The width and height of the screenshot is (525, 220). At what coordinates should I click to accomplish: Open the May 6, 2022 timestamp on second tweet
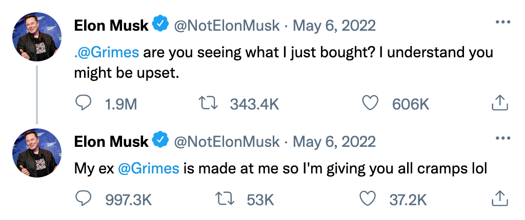coord(334,142)
